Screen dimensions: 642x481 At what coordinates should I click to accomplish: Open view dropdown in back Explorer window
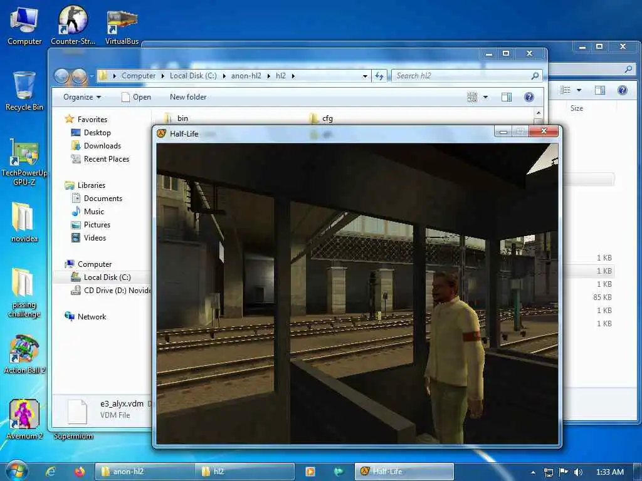(x=579, y=90)
